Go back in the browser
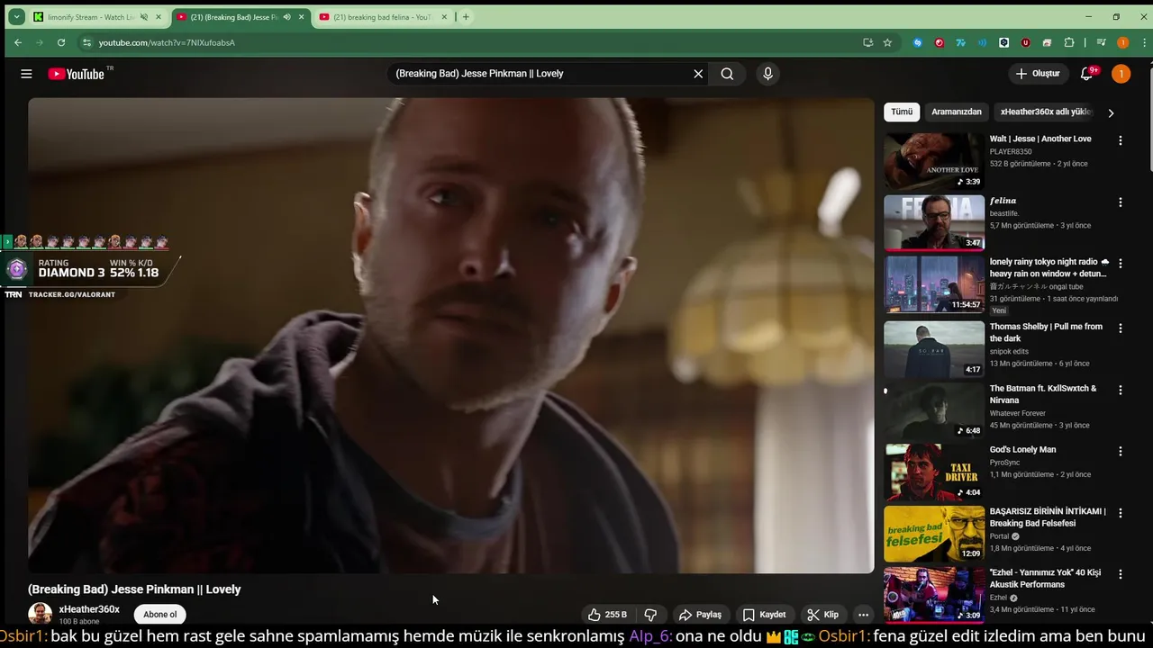The width and height of the screenshot is (1153, 648). (18, 42)
